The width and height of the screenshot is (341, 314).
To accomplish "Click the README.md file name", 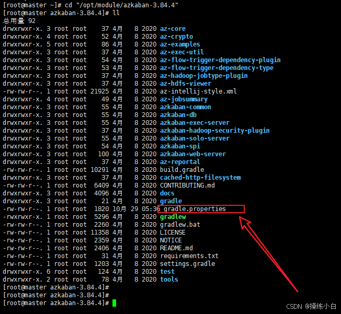I will pos(176,248).
